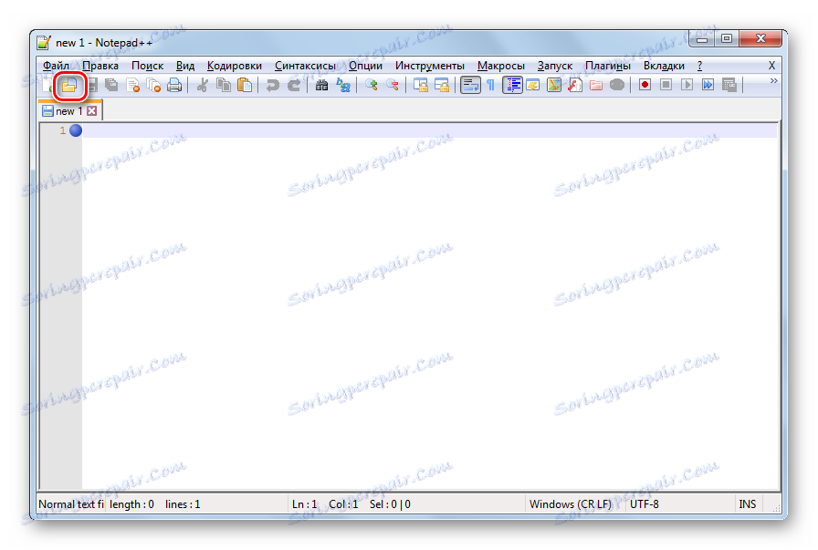Click the Stop recording macro button
This screenshot has height=550, width=818.
(x=666, y=85)
